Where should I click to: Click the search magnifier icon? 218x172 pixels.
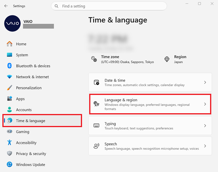[x=56, y=6]
